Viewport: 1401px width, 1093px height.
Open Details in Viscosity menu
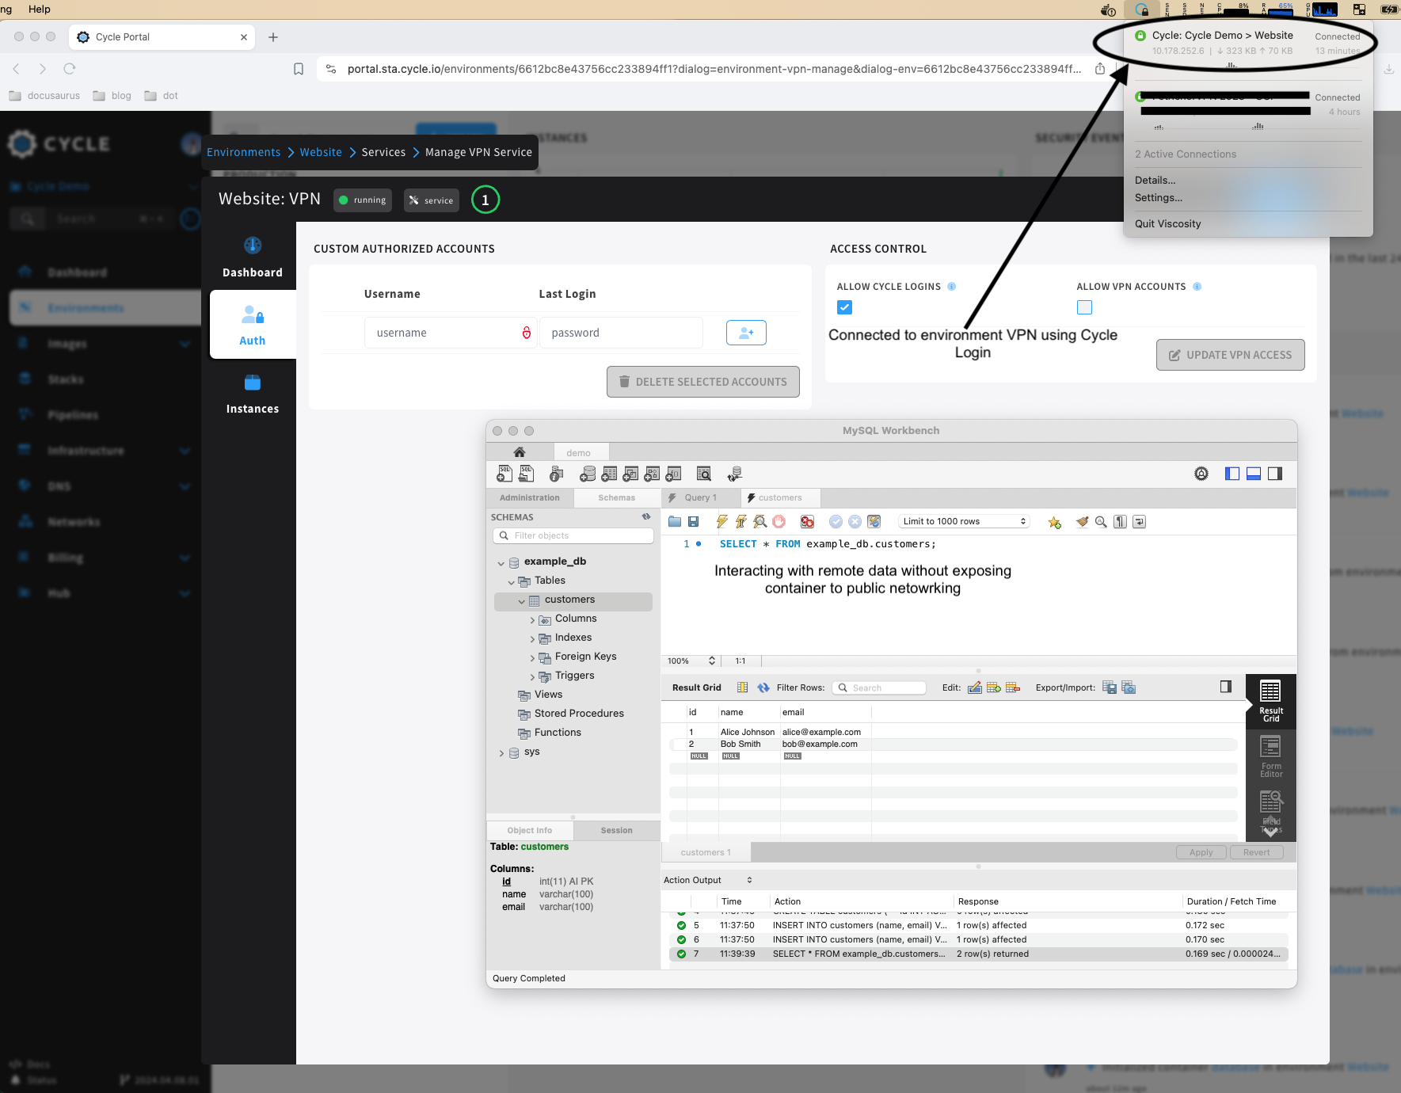coord(1155,181)
